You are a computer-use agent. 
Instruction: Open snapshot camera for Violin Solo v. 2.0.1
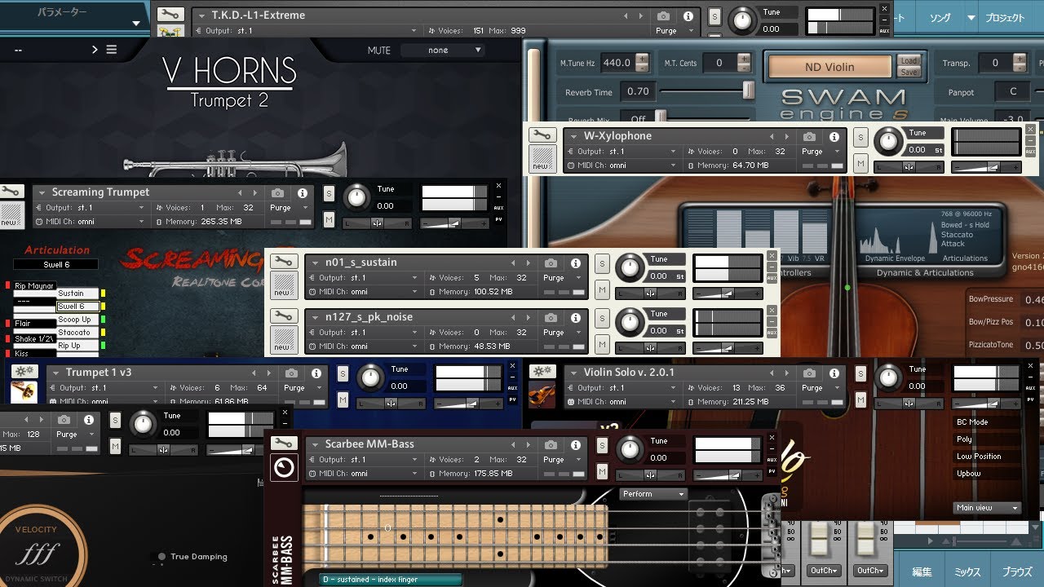810,373
